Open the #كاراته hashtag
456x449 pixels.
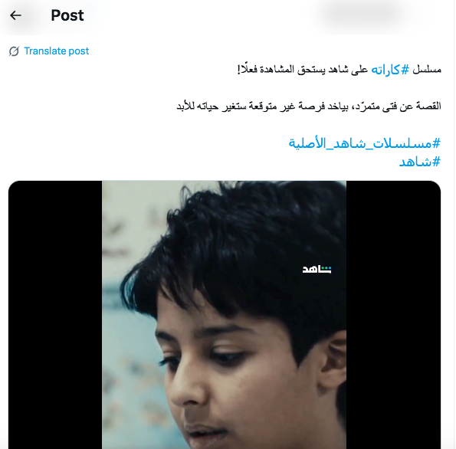point(389,70)
